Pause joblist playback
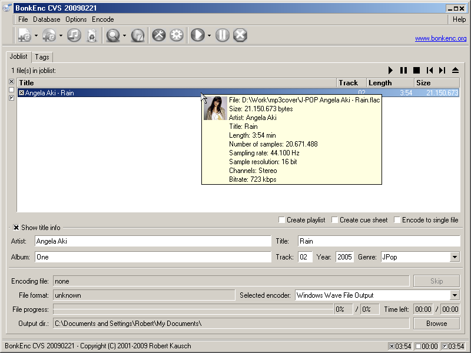Viewport: 471px width, 353px height. click(x=403, y=70)
